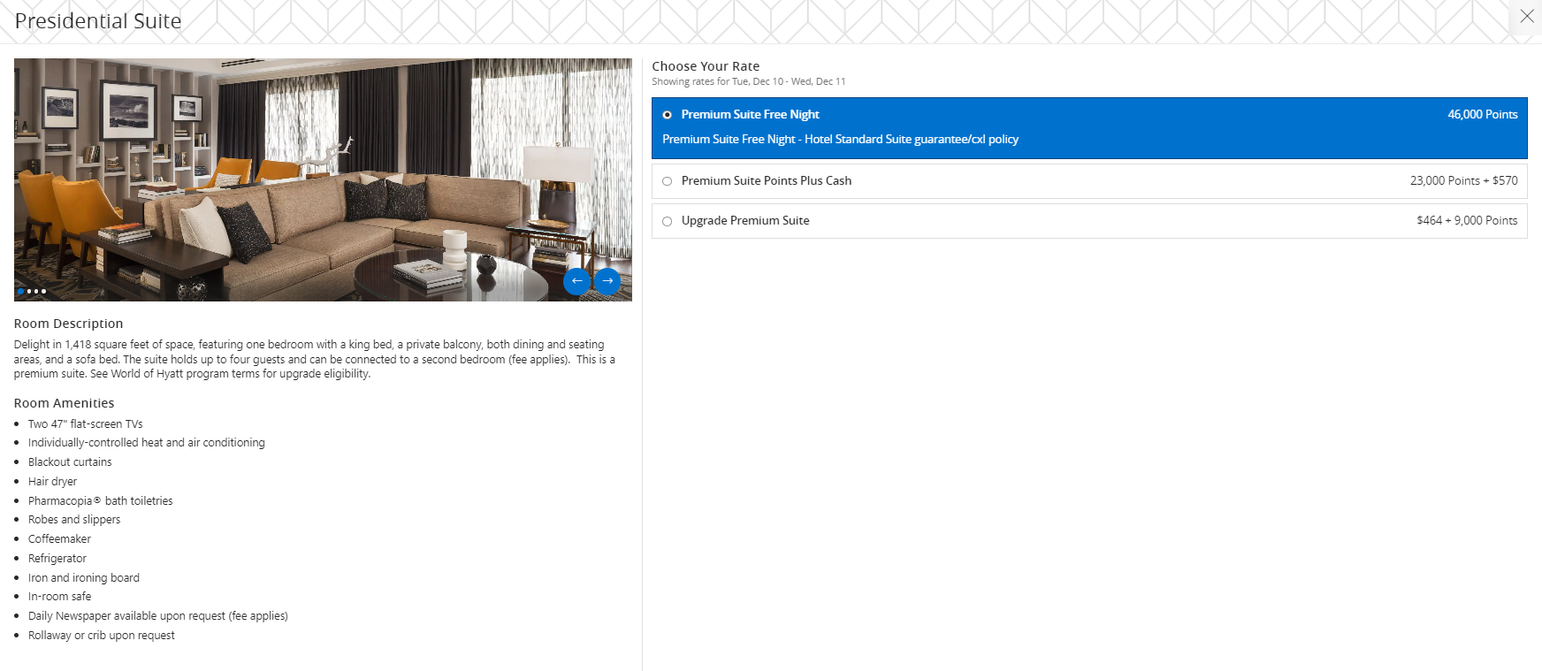Image resolution: width=1542 pixels, height=671 pixels.
Task: Select the first blue carousel dot
Action: click(20, 291)
